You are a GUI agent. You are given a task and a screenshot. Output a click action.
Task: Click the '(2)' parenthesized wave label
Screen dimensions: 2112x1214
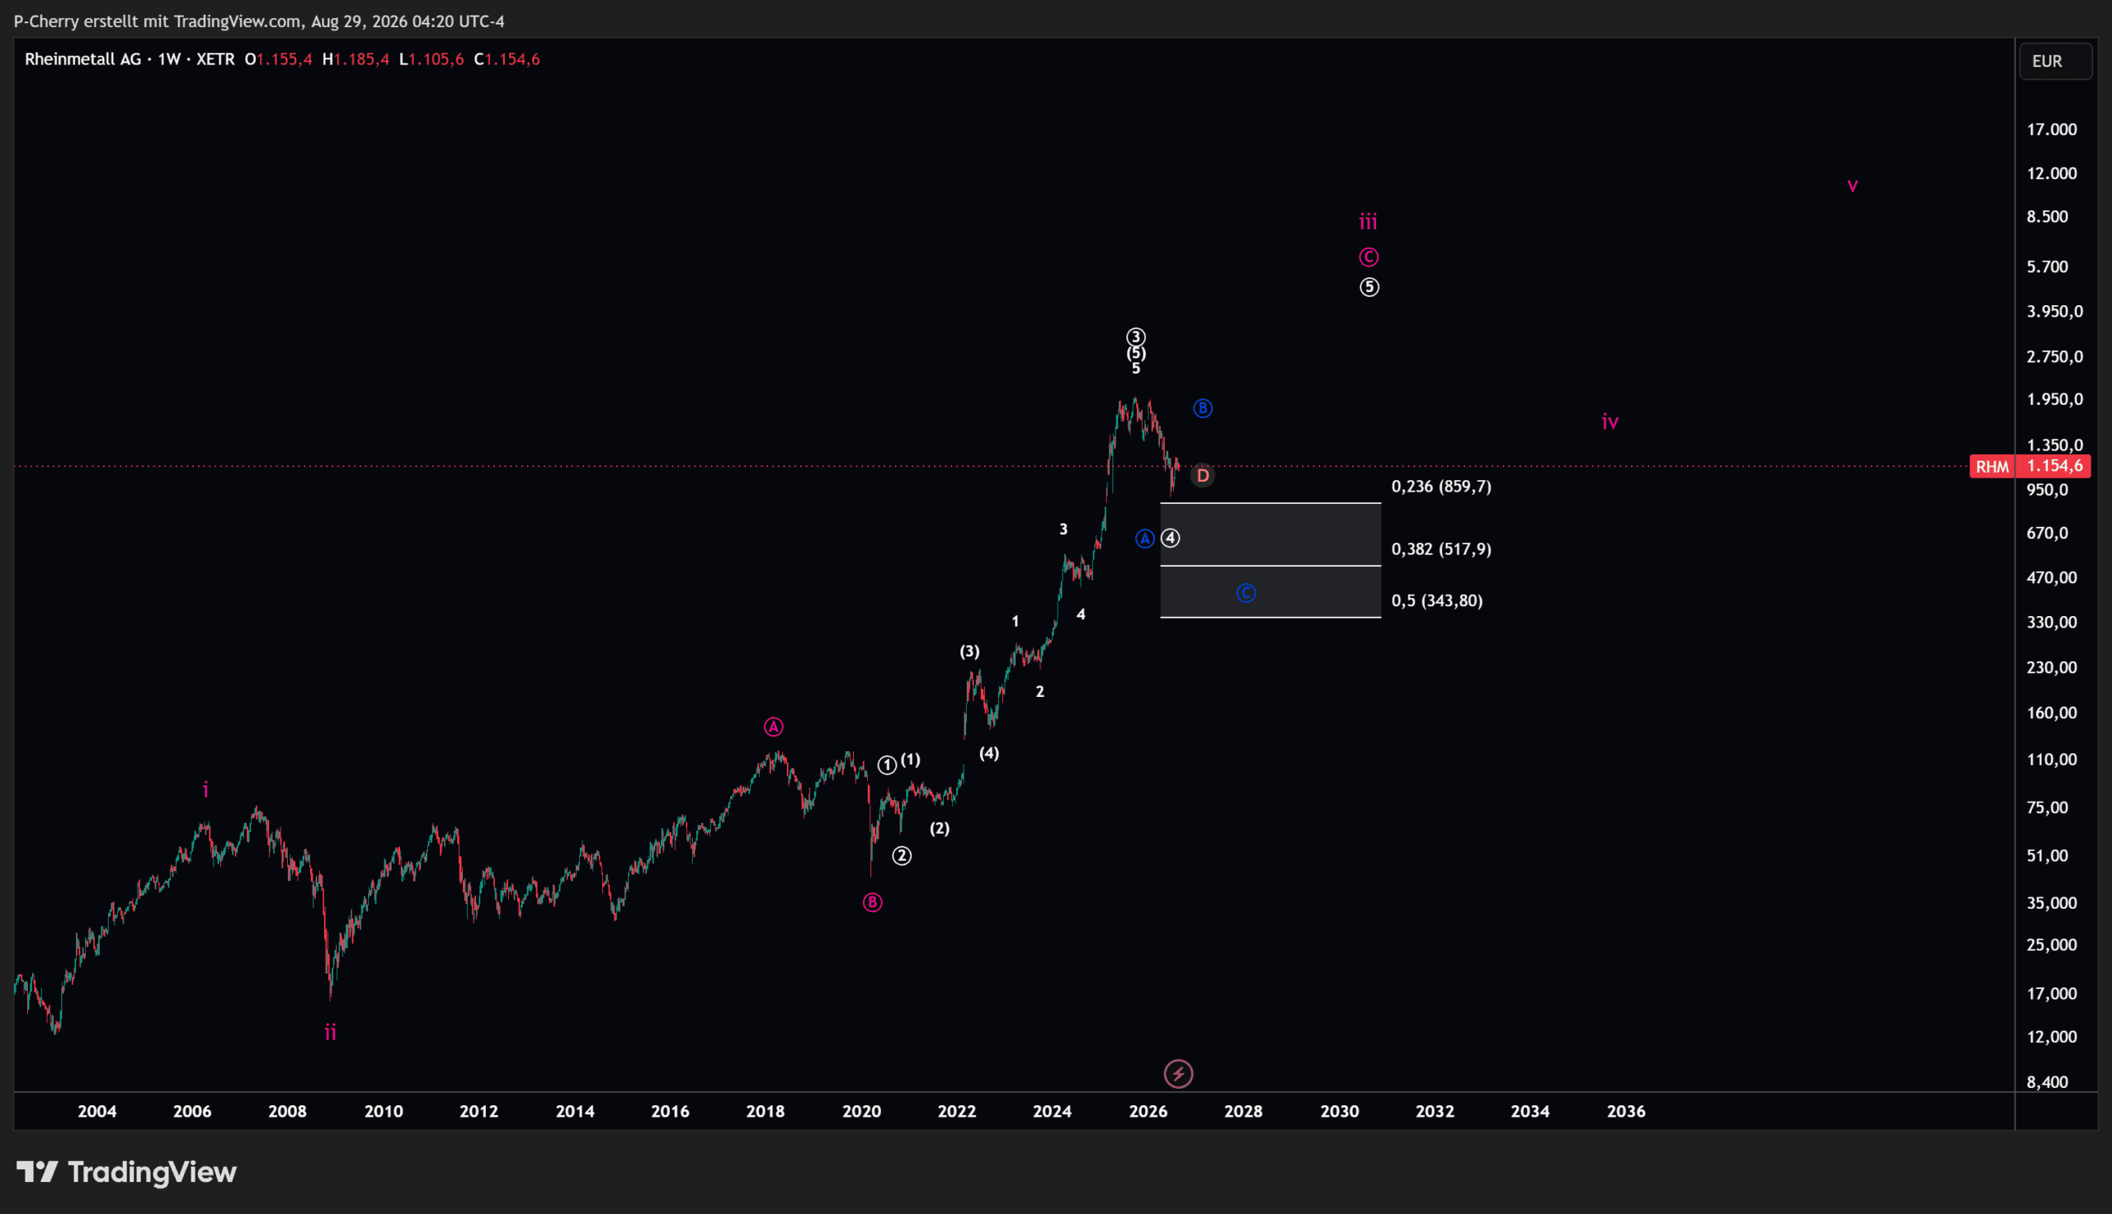click(940, 828)
